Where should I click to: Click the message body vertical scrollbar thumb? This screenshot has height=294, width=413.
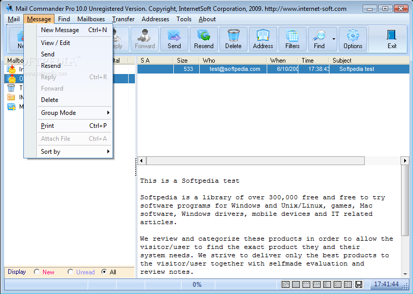(405, 200)
